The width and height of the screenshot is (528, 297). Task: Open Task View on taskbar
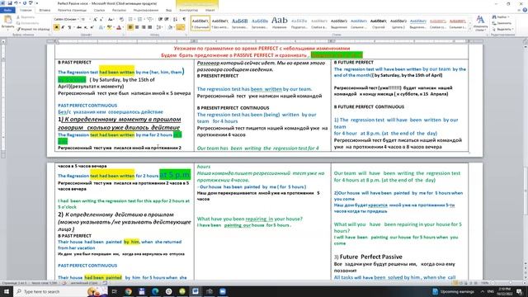pos(115,291)
